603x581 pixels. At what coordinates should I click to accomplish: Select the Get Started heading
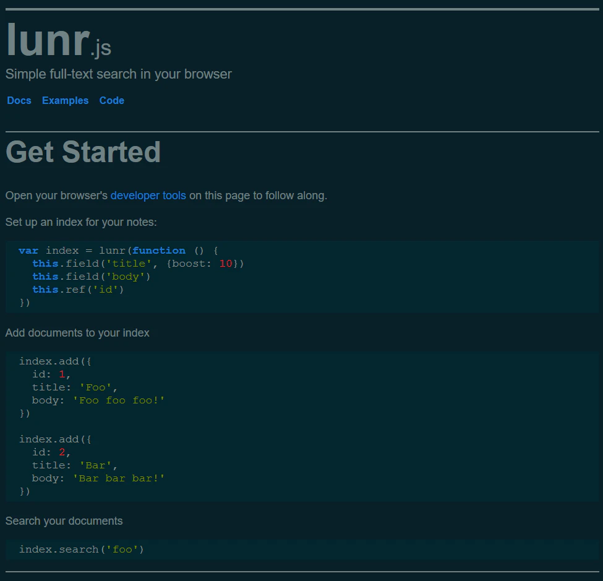point(83,152)
